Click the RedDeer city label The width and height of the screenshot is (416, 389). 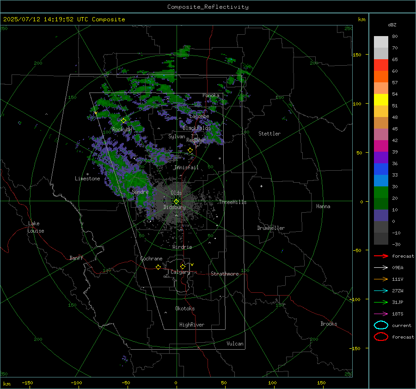(x=196, y=140)
